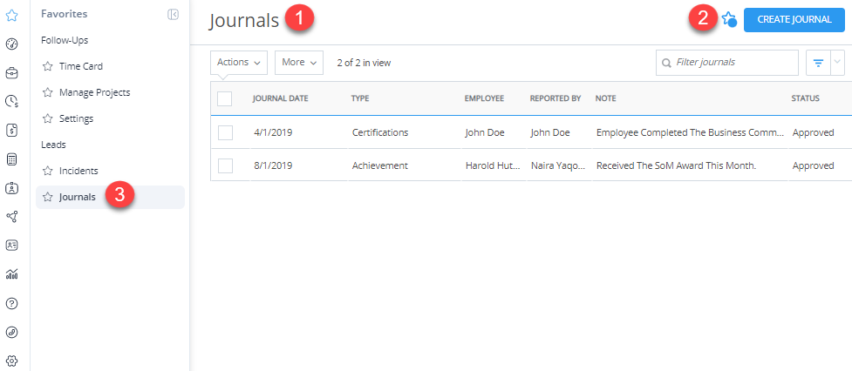Click the Create Journal button
Screen dimensions: 852x371
coord(794,20)
